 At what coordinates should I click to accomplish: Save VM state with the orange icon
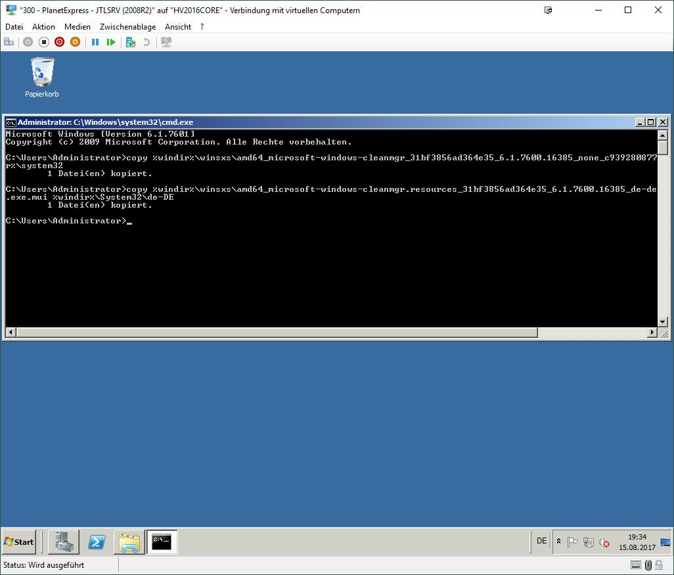pyautogui.click(x=75, y=42)
